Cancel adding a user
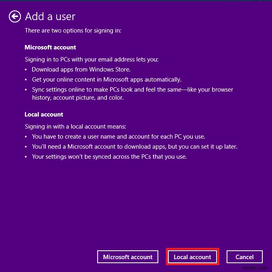This screenshot has width=272, height=272. (x=244, y=257)
